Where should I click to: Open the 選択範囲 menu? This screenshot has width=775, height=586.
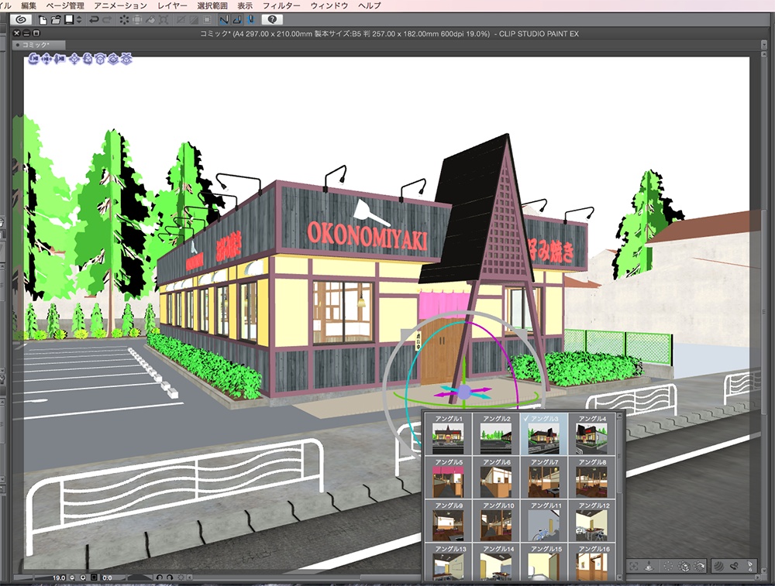point(212,5)
